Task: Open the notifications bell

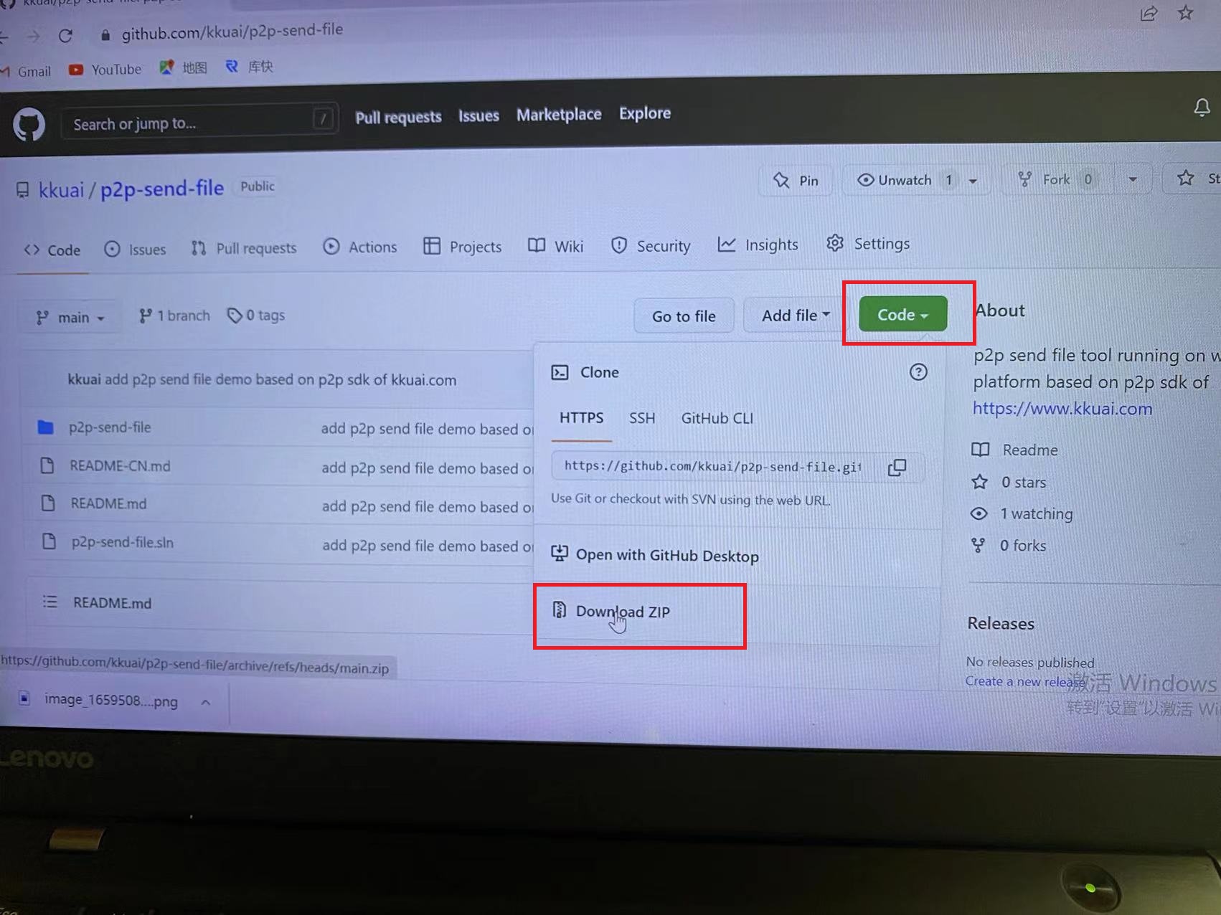Action: pyautogui.click(x=1202, y=108)
